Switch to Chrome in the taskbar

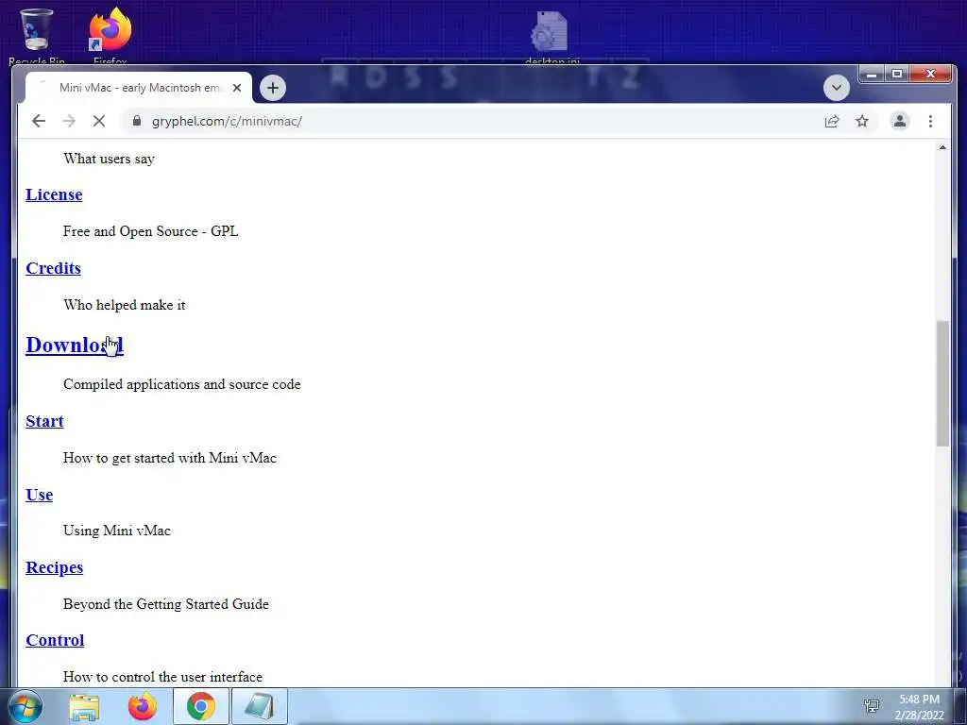pyautogui.click(x=200, y=706)
